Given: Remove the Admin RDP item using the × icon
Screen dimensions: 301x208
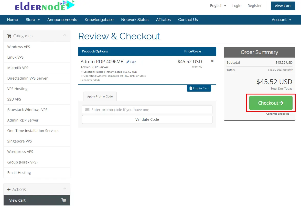Looking at the screenshot, I should point(212,61).
